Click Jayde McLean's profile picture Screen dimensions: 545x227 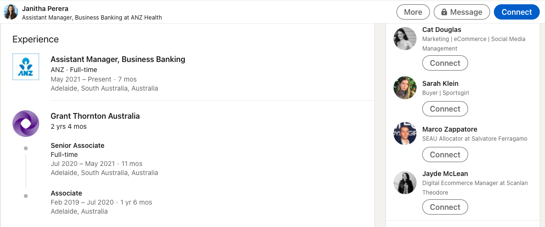click(x=405, y=183)
